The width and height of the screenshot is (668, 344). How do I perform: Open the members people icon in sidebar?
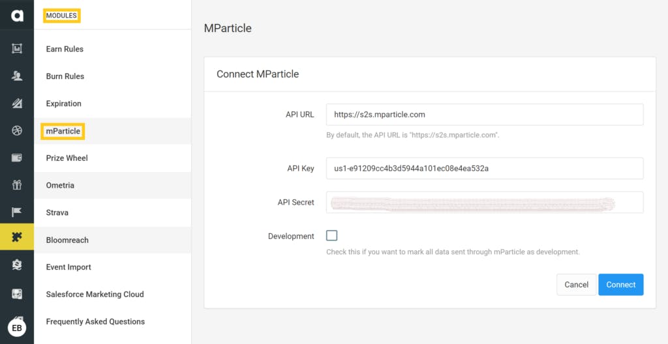[17, 76]
